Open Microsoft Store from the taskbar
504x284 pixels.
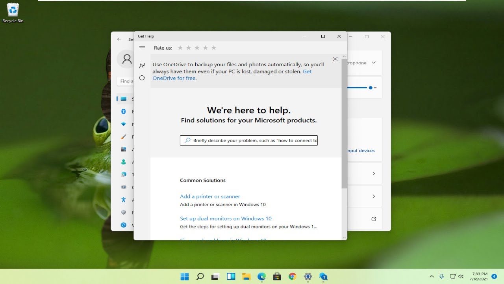(x=277, y=277)
